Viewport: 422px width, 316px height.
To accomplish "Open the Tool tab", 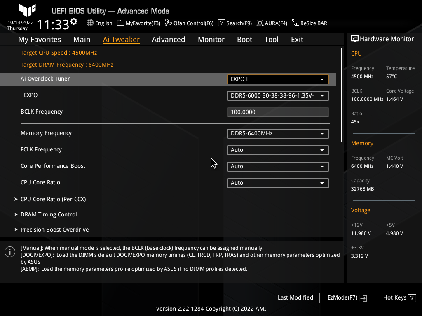I will pyautogui.click(x=271, y=39).
